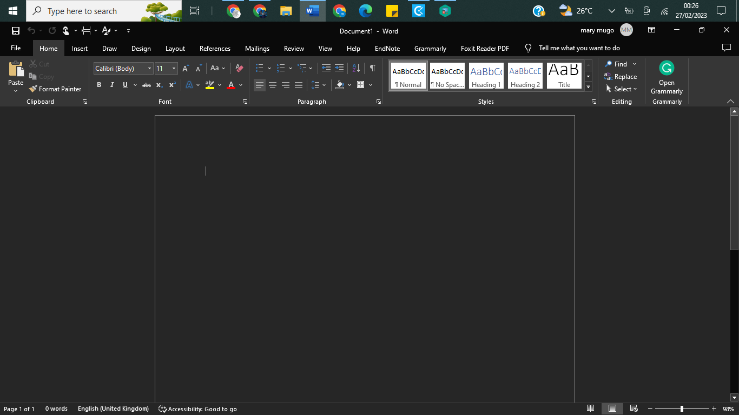Increase indent using the ribbon icon
739x415 pixels.
[x=339, y=68]
